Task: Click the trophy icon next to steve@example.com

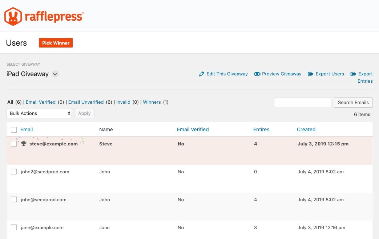Action: coord(24,144)
